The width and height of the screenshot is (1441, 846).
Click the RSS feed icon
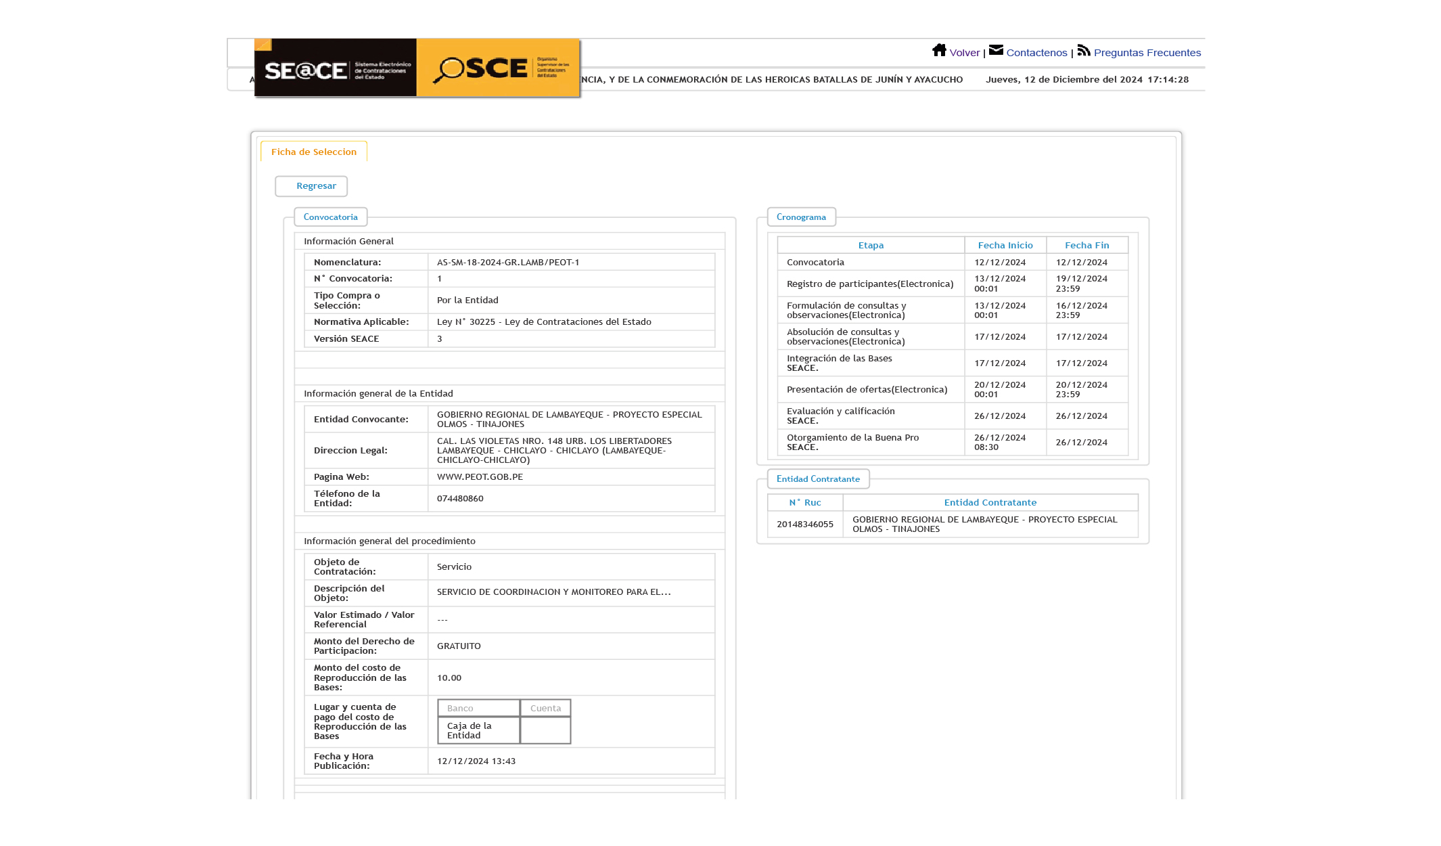tap(1084, 50)
